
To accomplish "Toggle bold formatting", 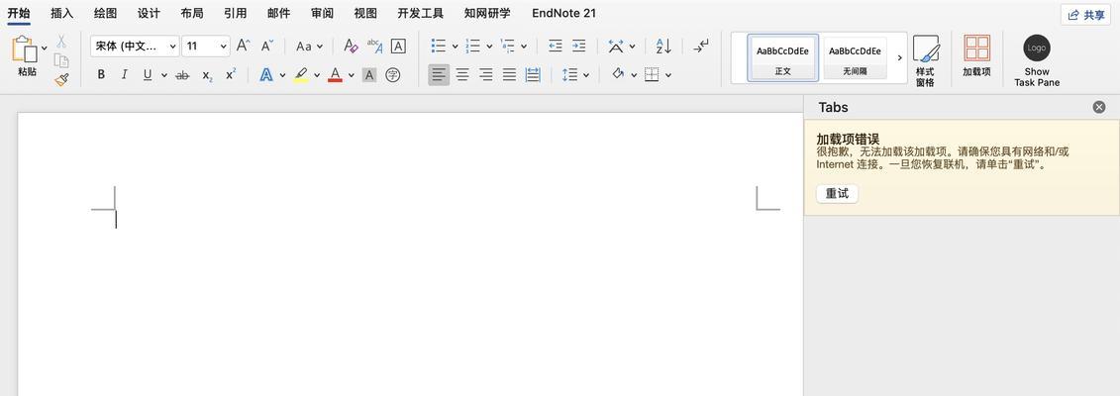I will pos(101,75).
